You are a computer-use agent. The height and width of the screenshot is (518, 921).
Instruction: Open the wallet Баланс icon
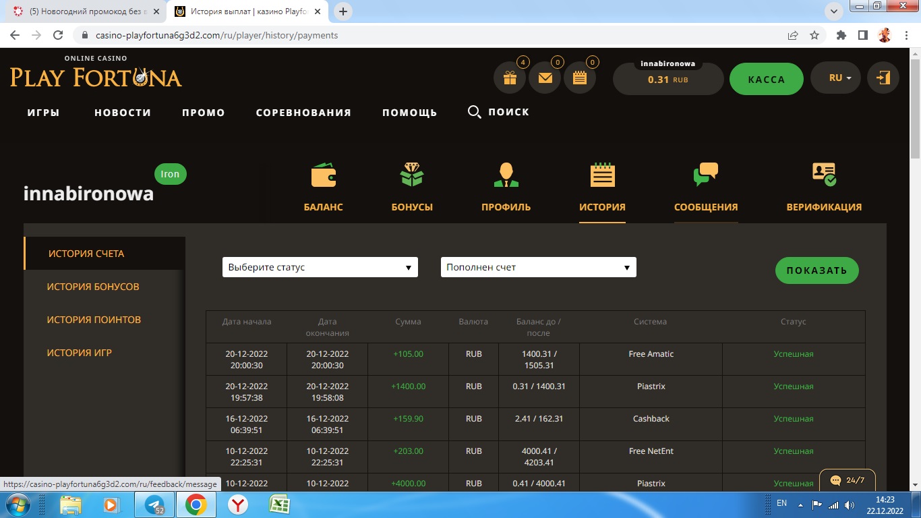(x=324, y=175)
